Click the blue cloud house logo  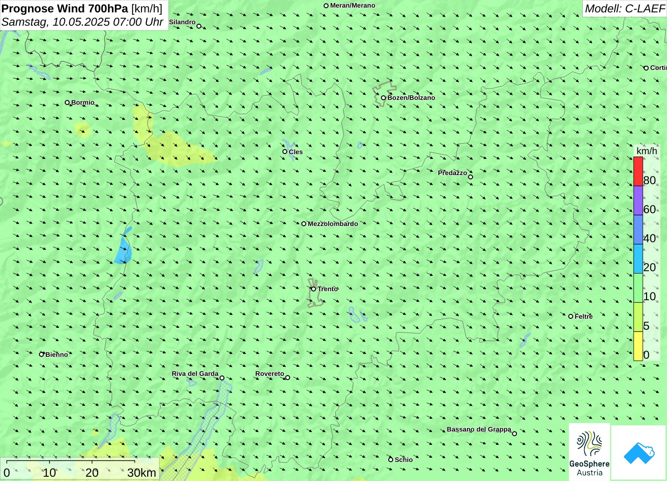639,452
